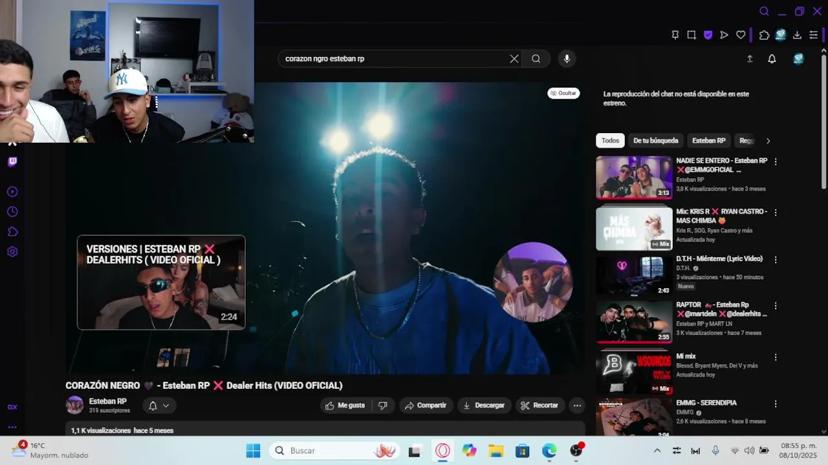
Task: Open Mix KRIS R RYAN CASTRO title
Action: point(721,216)
